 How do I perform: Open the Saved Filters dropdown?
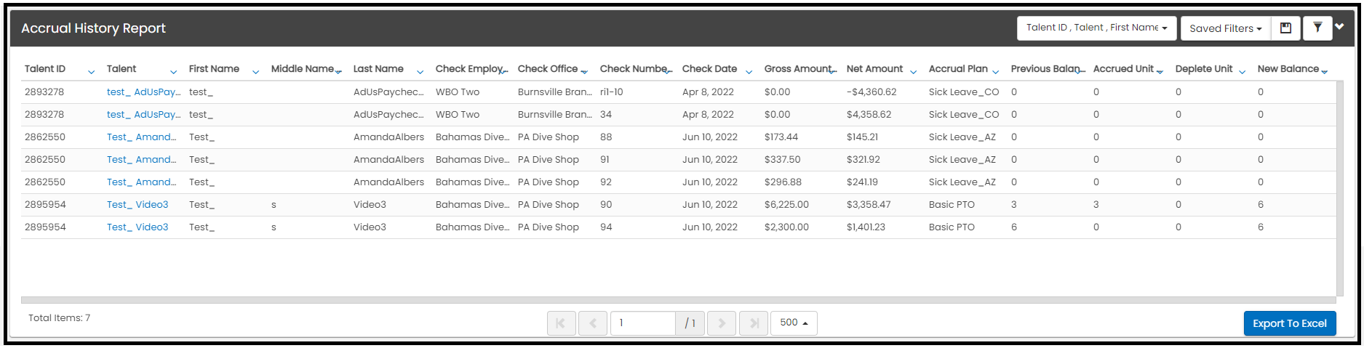(x=1226, y=28)
